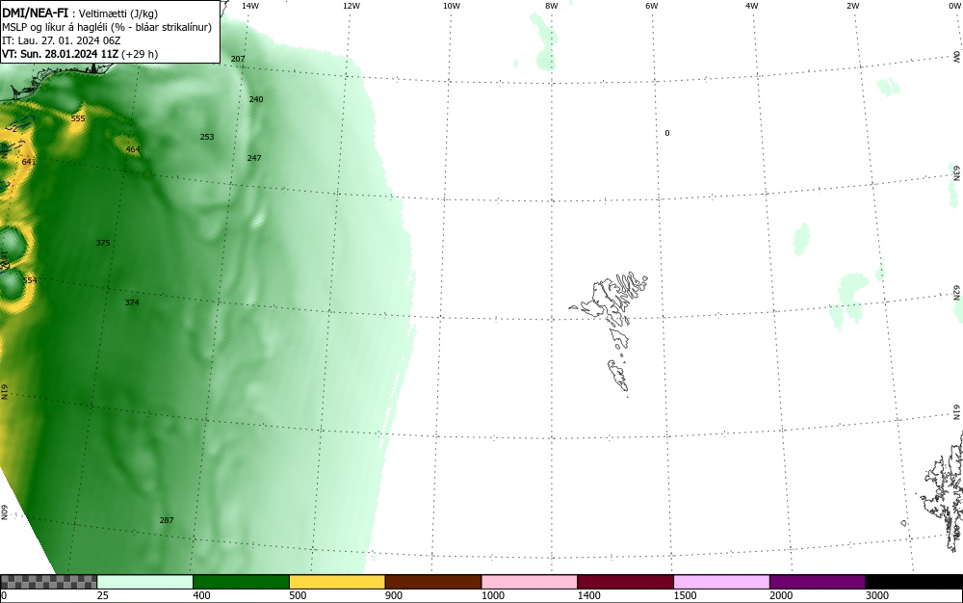The width and height of the screenshot is (963, 603).
Task: Click the light mint 25–400 legend swatch
Action: point(145,582)
